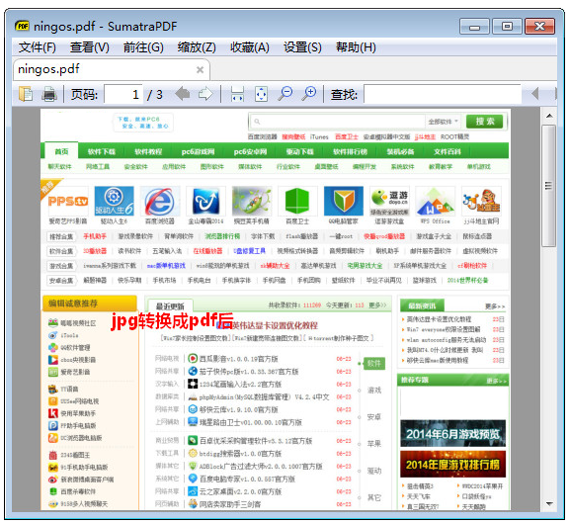Click 更多>> link in 最新资讯 panel

pos(494,306)
